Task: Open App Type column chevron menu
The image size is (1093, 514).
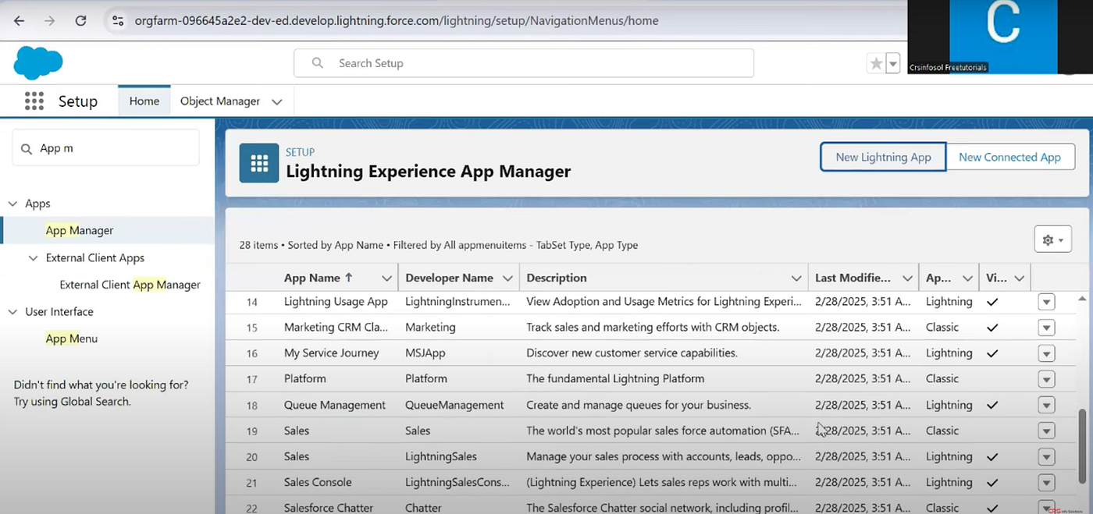Action: [x=967, y=278]
